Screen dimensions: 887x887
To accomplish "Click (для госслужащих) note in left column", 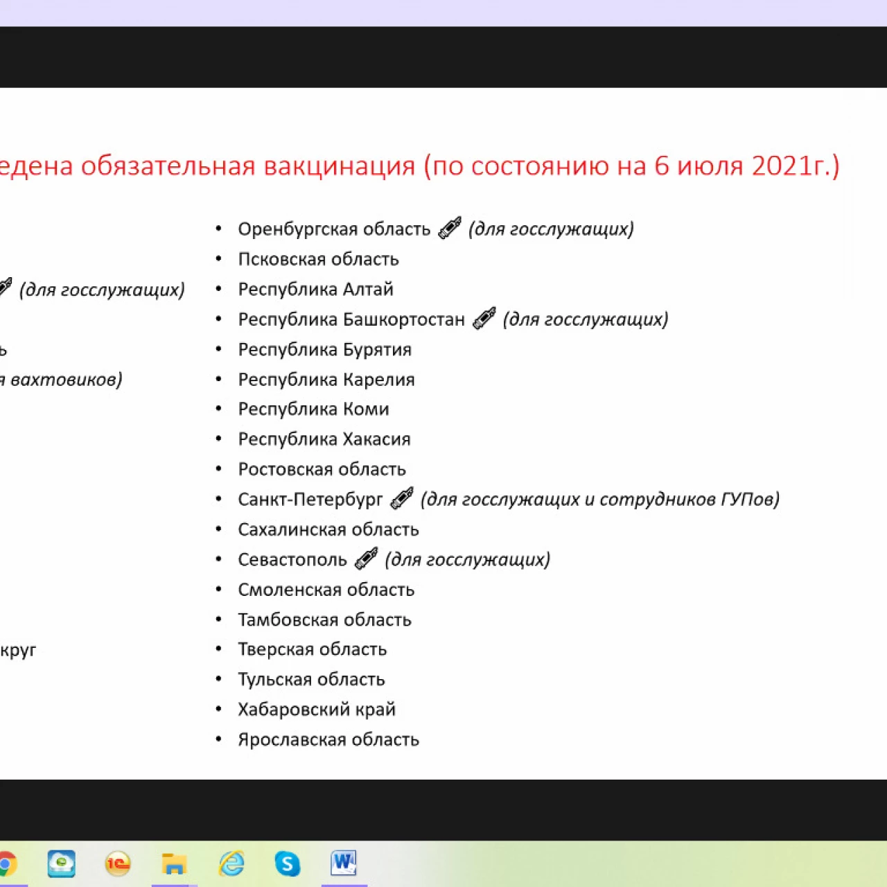I will click(x=102, y=290).
